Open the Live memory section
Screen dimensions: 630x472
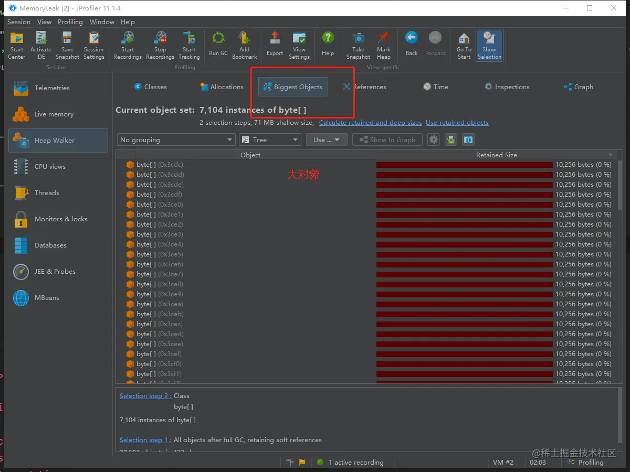coord(58,114)
